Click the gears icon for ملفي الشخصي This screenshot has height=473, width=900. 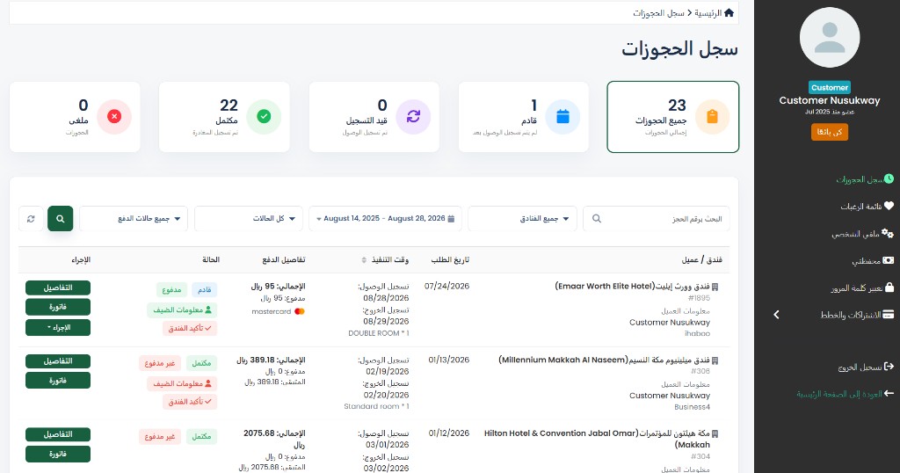(x=888, y=233)
